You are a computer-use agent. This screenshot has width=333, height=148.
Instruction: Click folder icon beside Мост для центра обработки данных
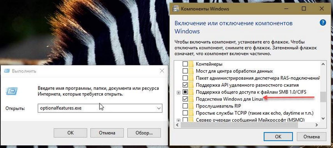pos(191,71)
